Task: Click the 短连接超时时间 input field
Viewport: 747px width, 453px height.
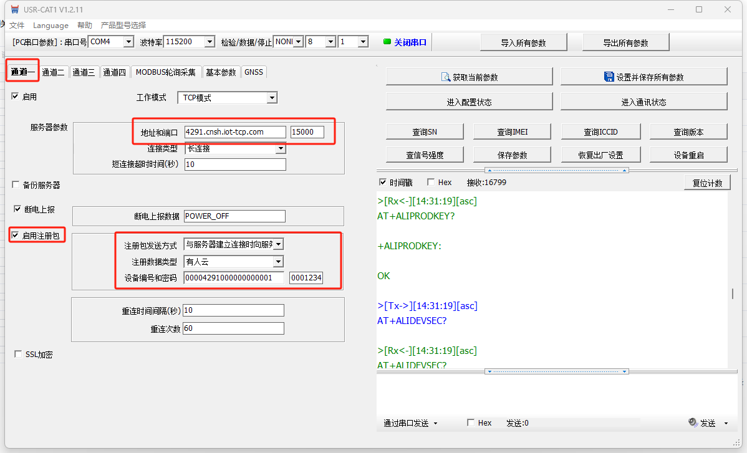Action: point(235,164)
